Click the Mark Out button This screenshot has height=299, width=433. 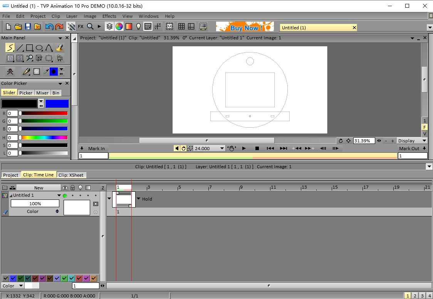pos(413,149)
